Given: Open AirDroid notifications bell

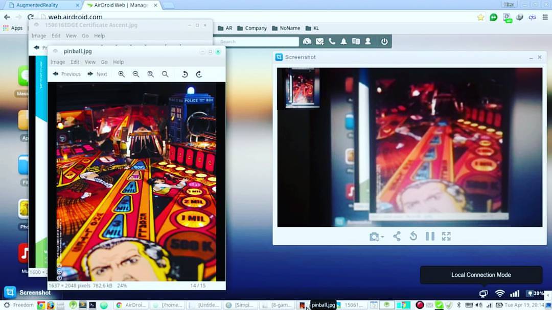Looking at the screenshot, I should coord(343,41).
